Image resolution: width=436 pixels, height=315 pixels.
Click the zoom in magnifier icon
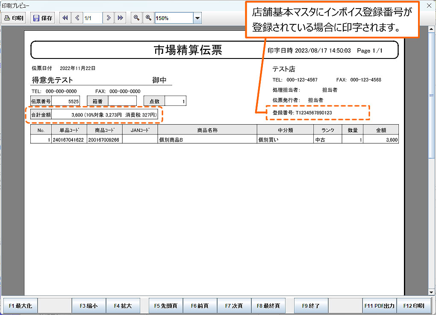(148, 18)
